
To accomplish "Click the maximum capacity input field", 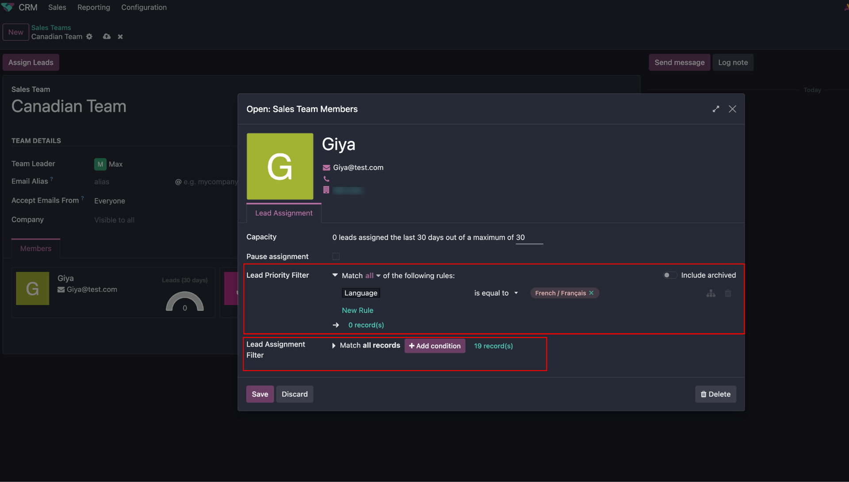I will pyautogui.click(x=528, y=237).
